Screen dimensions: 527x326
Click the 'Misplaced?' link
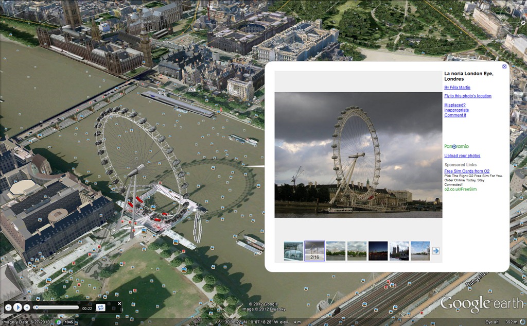[x=455, y=105]
